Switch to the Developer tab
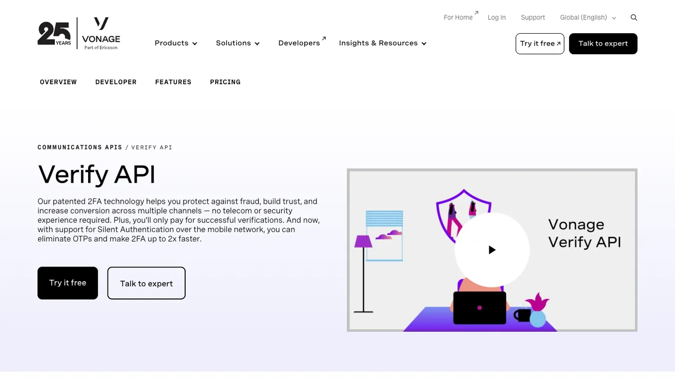The height and width of the screenshot is (379, 675). click(116, 82)
